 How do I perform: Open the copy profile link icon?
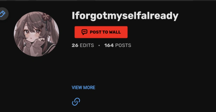tap(76, 102)
